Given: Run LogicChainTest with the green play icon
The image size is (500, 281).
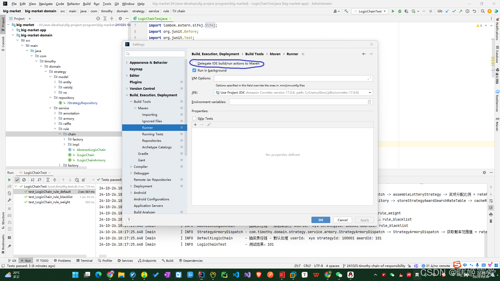Looking at the screenshot, I should click(x=393, y=11).
